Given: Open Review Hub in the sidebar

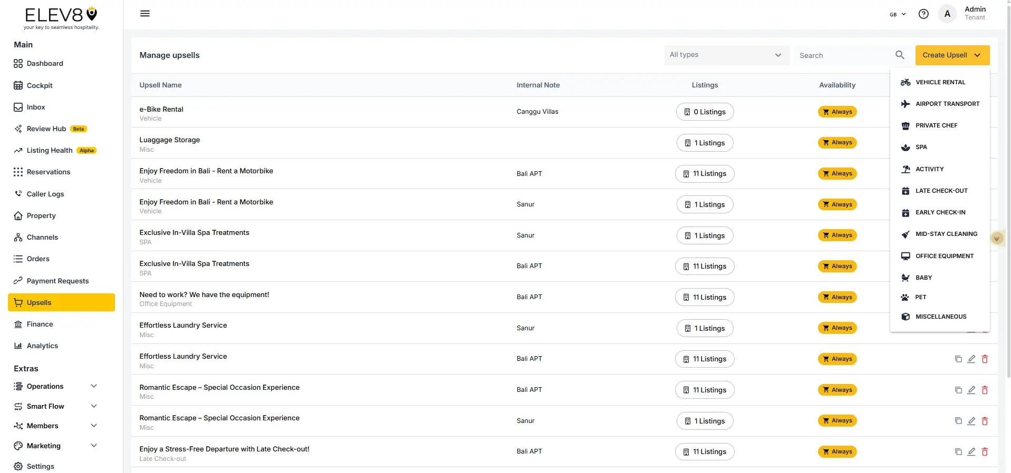Looking at the screenshot, I should point(62,129).
